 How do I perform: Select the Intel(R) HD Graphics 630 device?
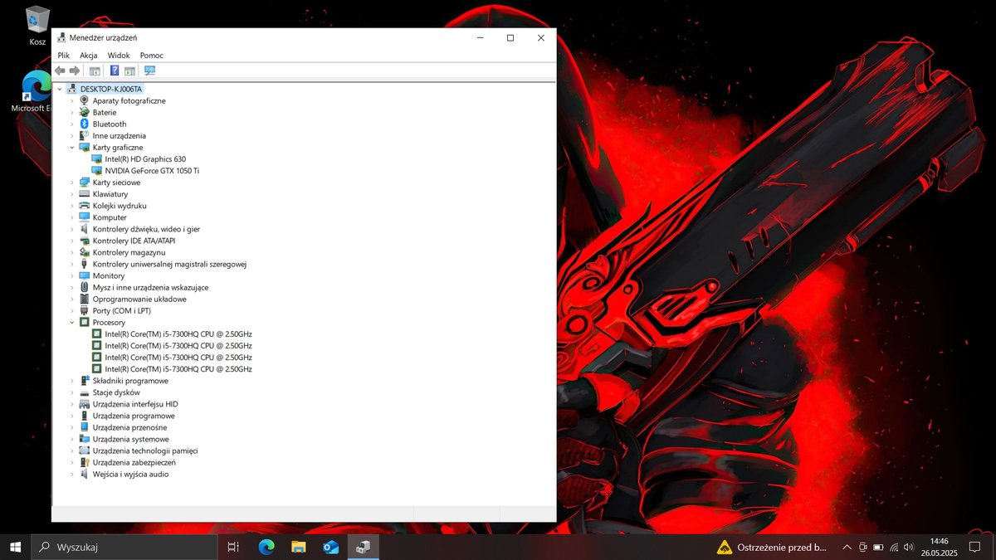pos(144,159)
